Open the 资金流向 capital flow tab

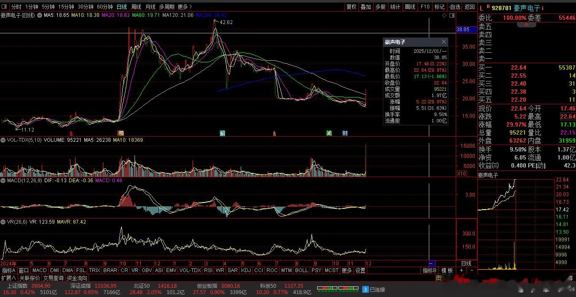coord(77,278)
